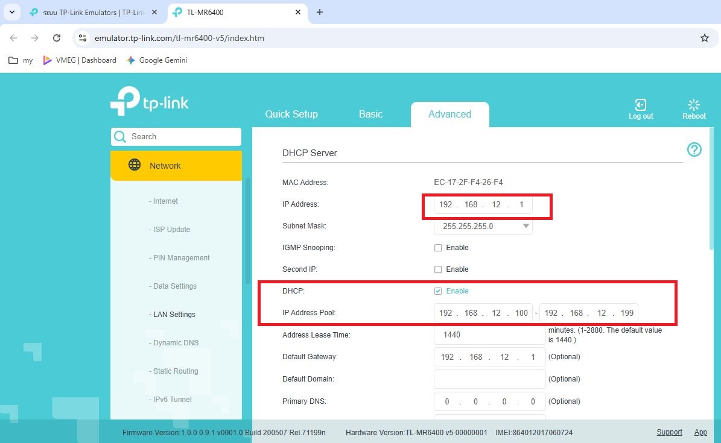This screenshot has height=443, width=721.
Task: Collapse the Network menu section
Action: pyautogui.click(x=176, y=166)
